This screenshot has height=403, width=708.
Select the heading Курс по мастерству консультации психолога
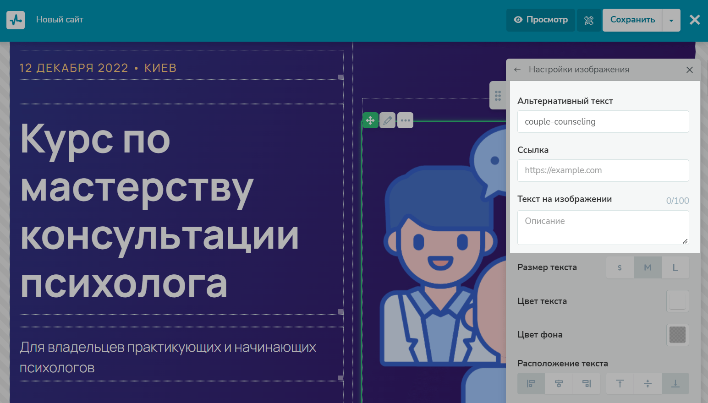160,210
